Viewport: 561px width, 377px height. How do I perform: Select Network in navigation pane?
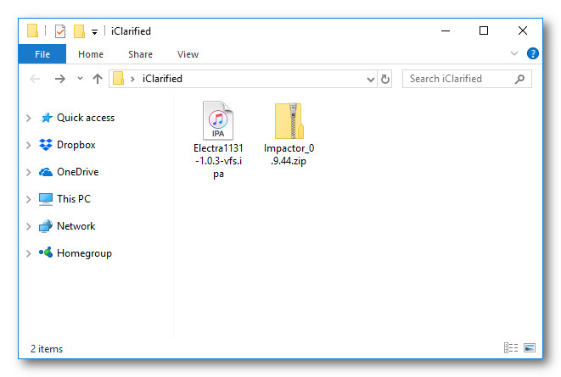[76, 226]
